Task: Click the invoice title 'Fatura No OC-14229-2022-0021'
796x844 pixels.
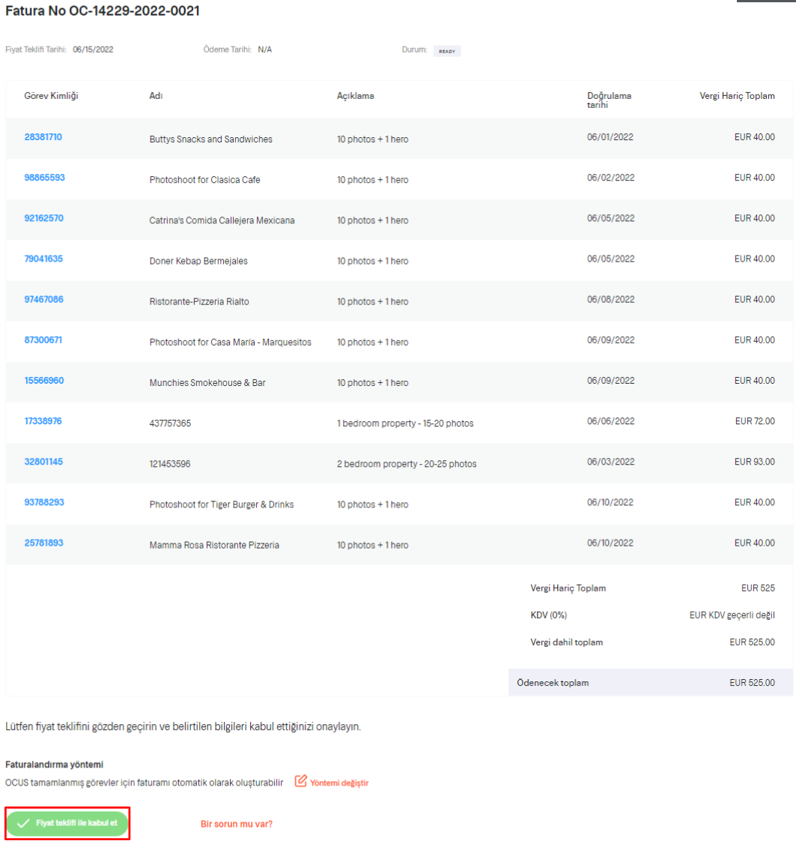Action: click(x=102, y=10)
